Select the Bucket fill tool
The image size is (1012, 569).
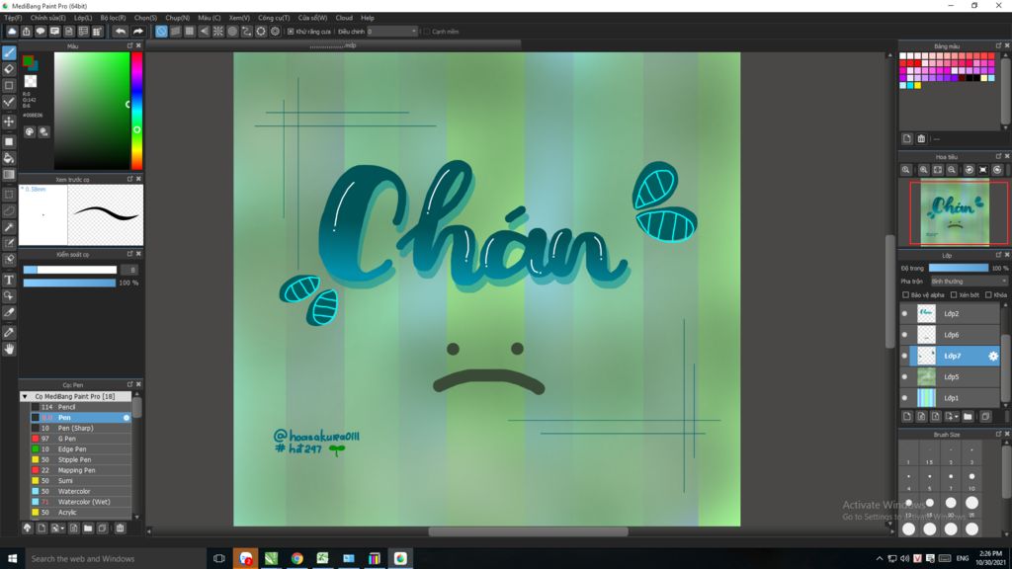9,158
